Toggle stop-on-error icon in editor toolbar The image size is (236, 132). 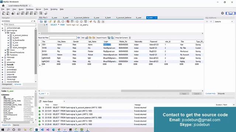(x=68, y=22)
